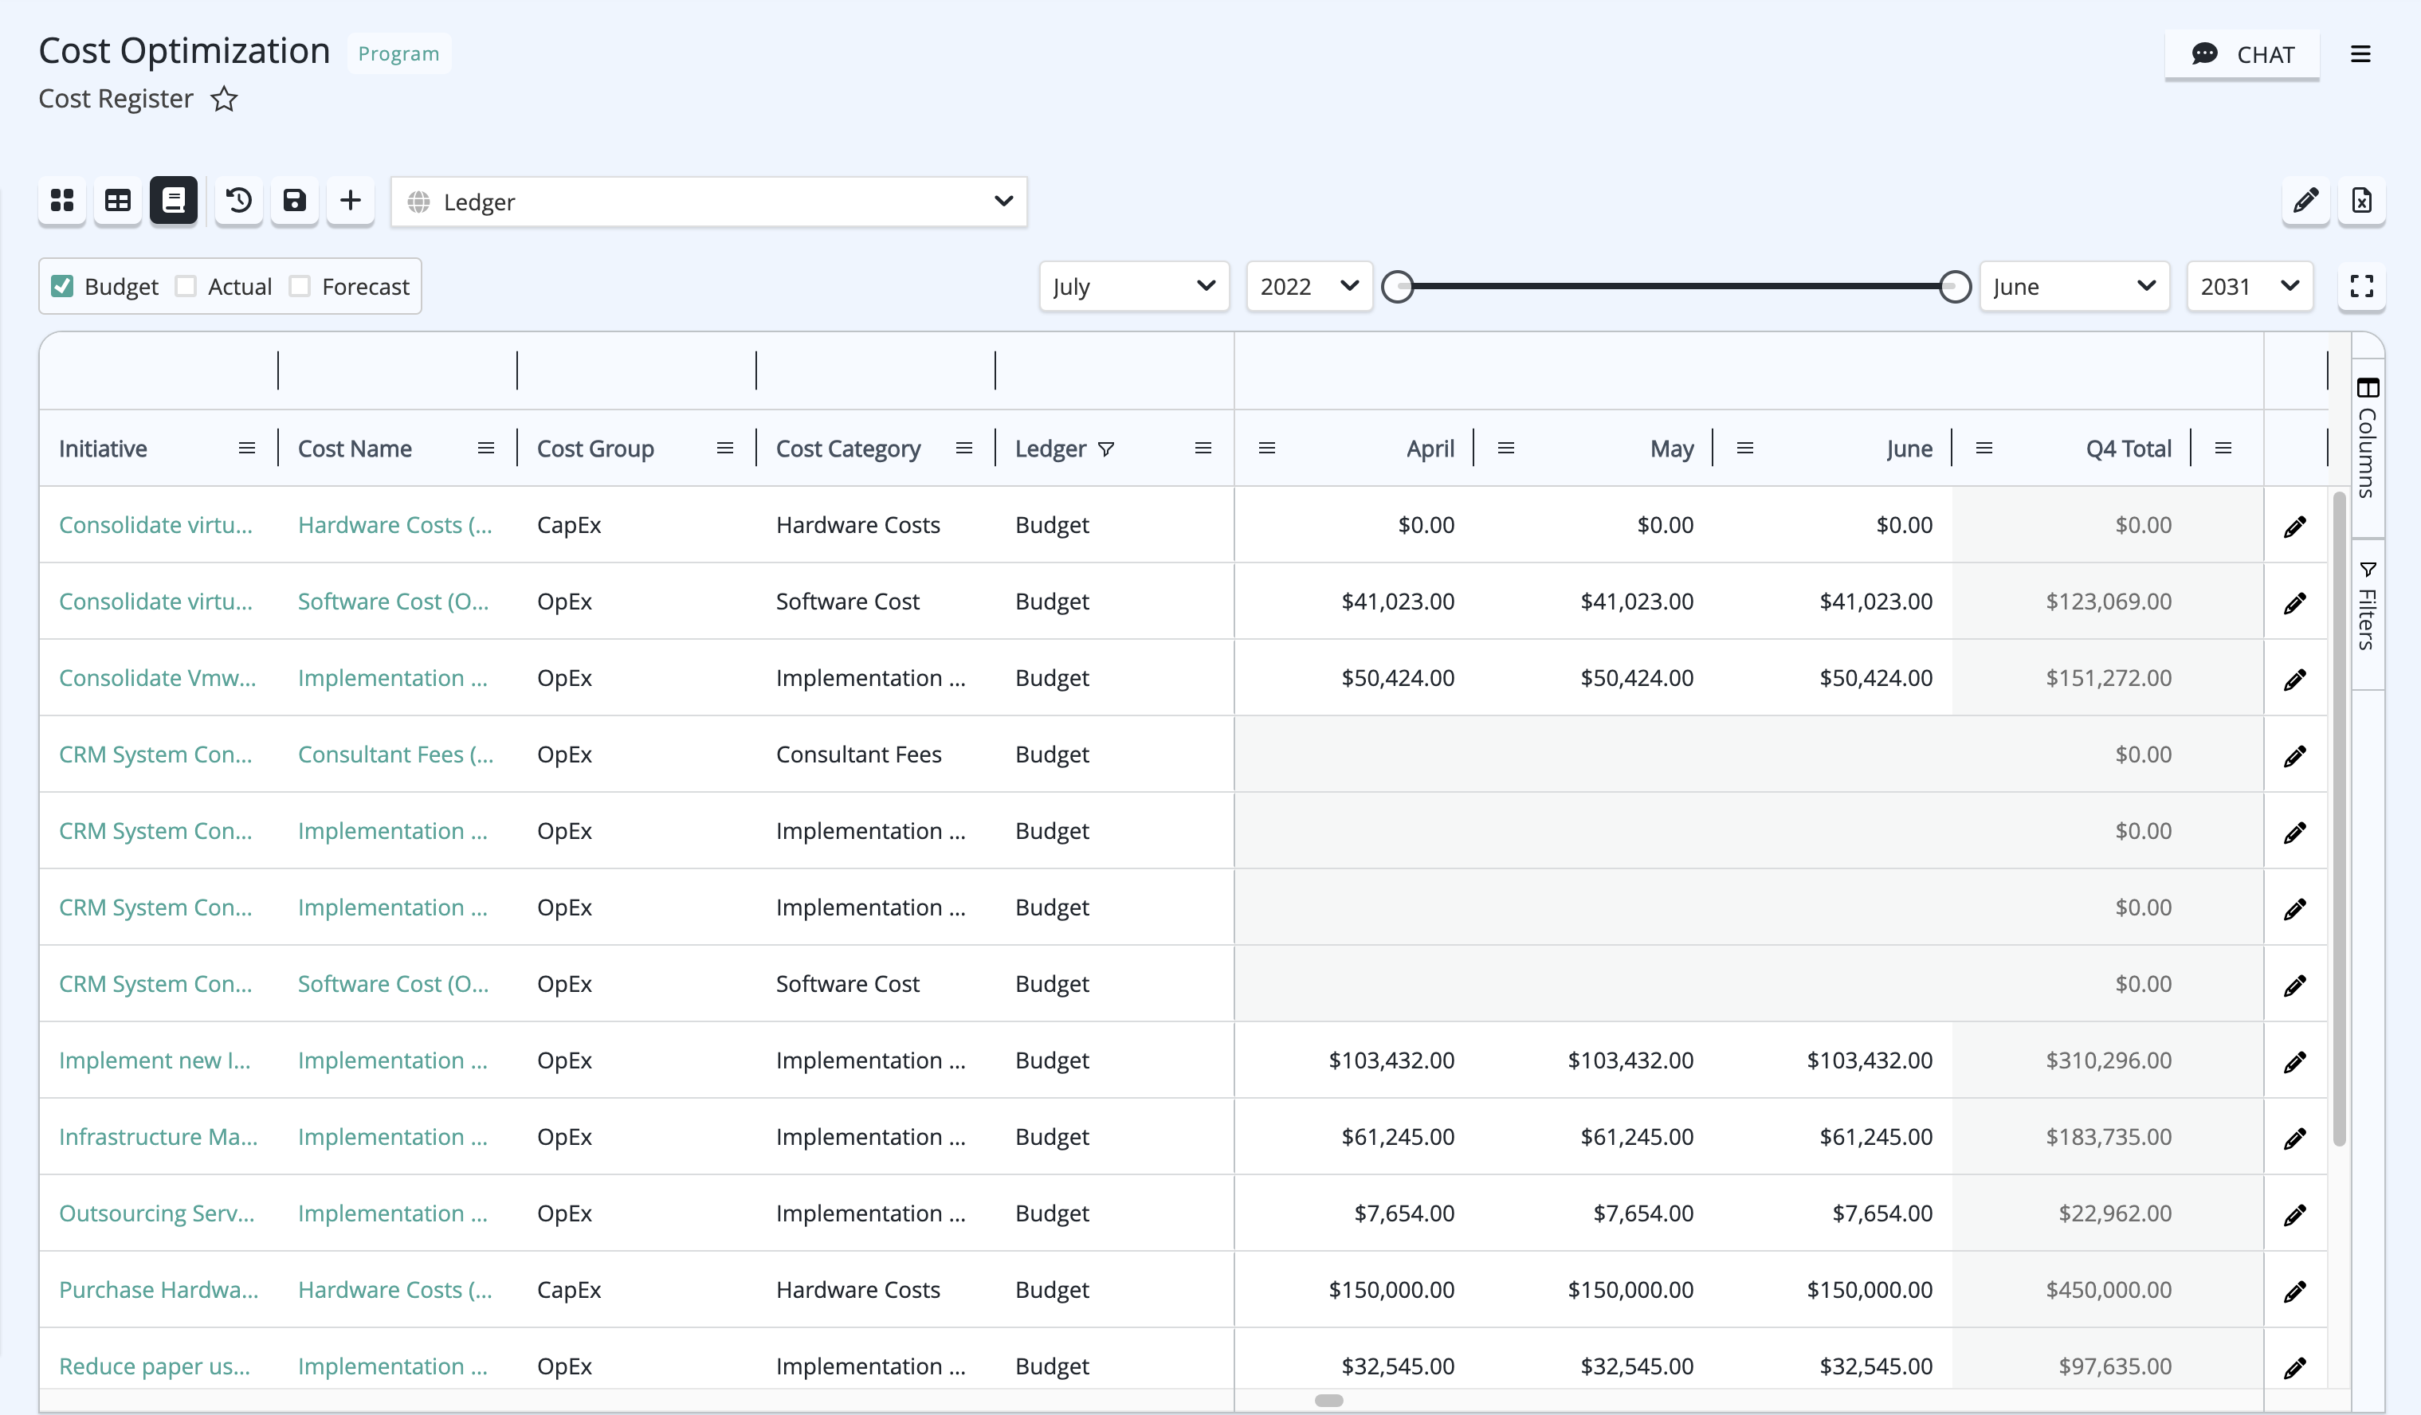
Task: Open menu icon left of April column
Action: pos(1267,449)
